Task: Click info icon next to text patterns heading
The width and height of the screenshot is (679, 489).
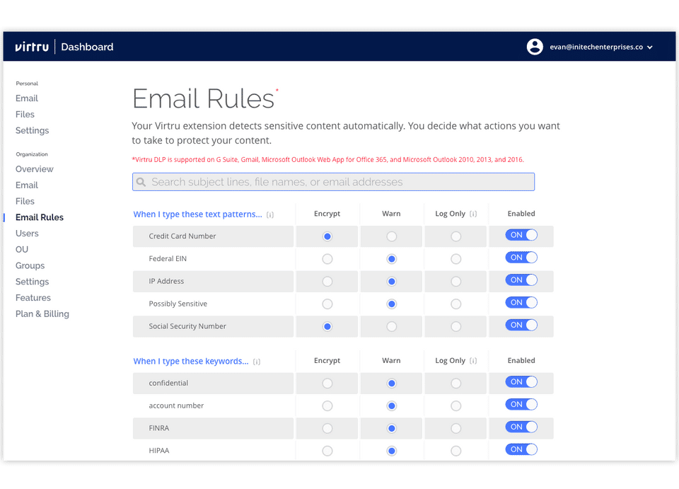Action: coord(270,215)
